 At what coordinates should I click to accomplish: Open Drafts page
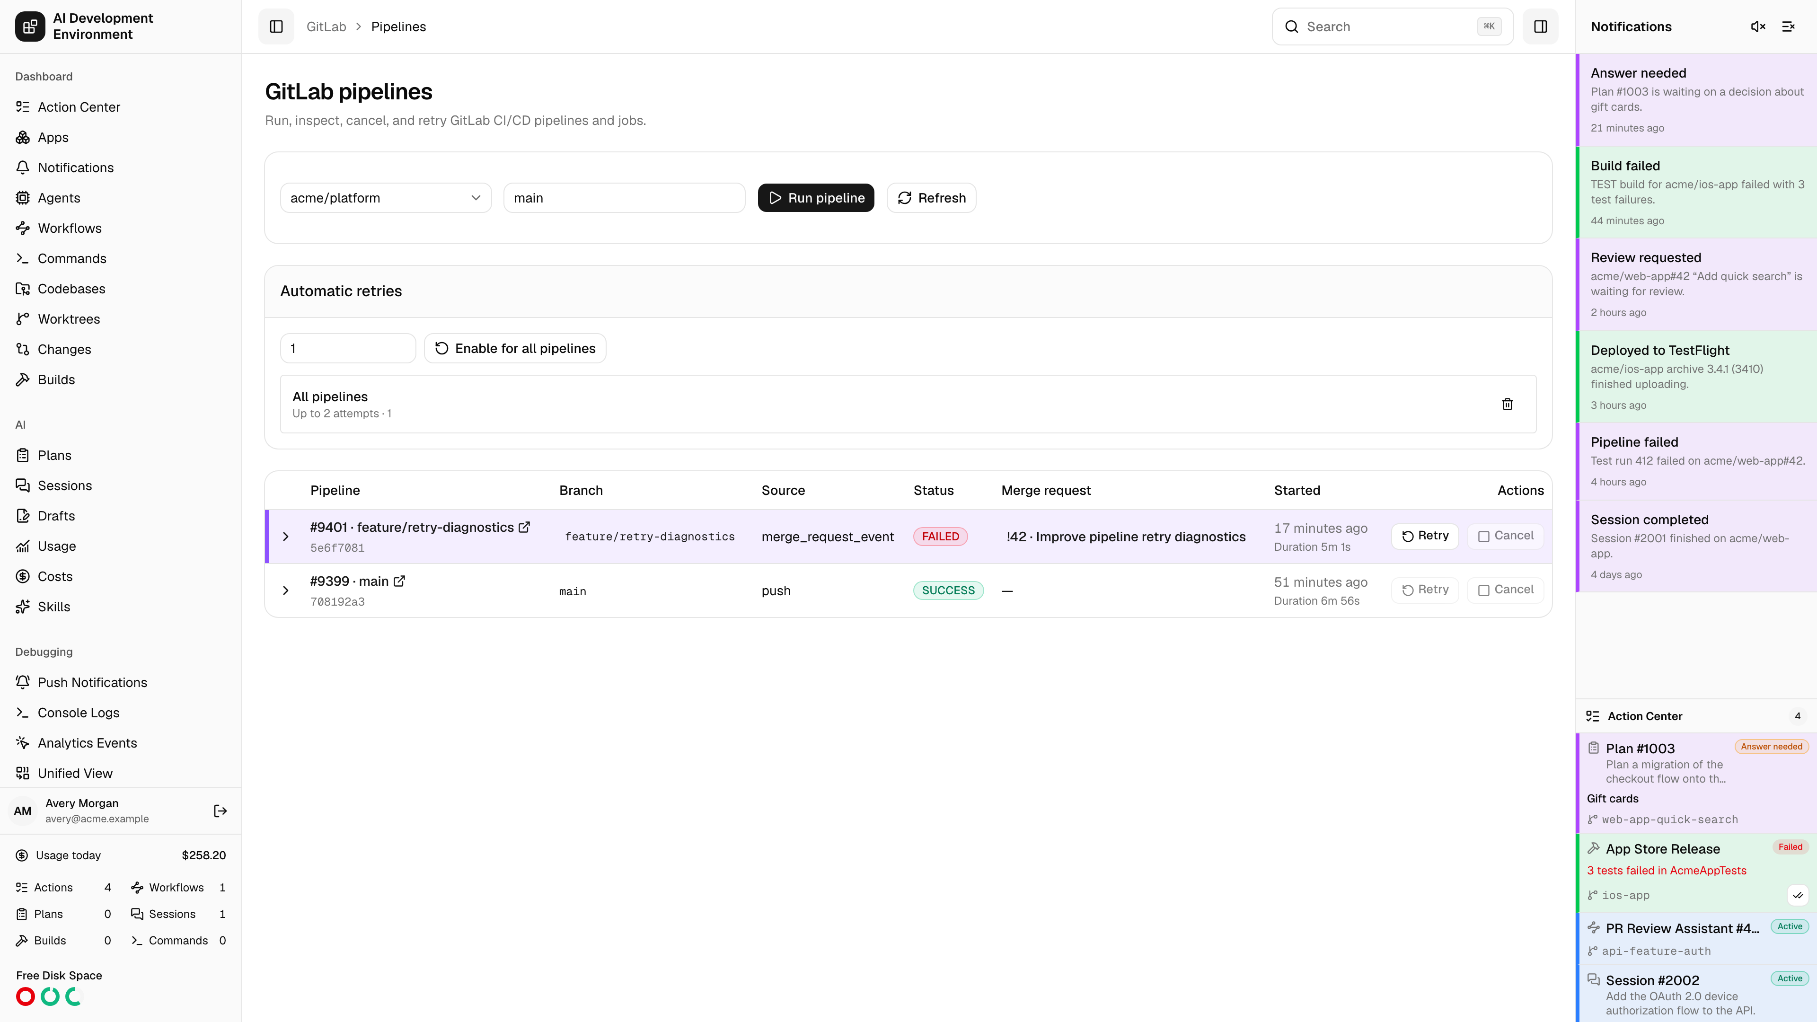(121, 516)
